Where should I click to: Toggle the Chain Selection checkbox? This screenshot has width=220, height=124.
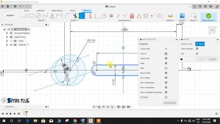[x=197, y=49]
